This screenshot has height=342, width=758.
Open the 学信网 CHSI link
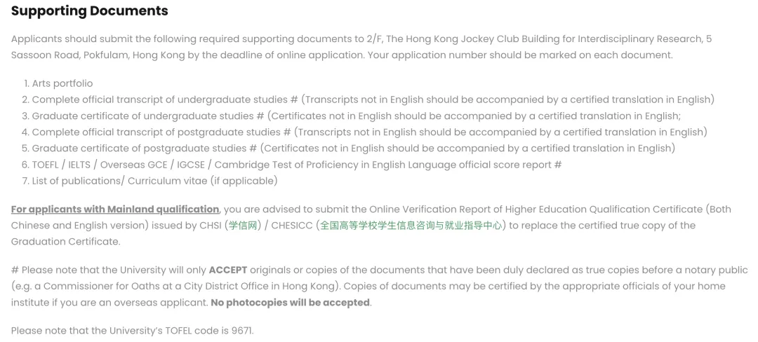[243, 225]
